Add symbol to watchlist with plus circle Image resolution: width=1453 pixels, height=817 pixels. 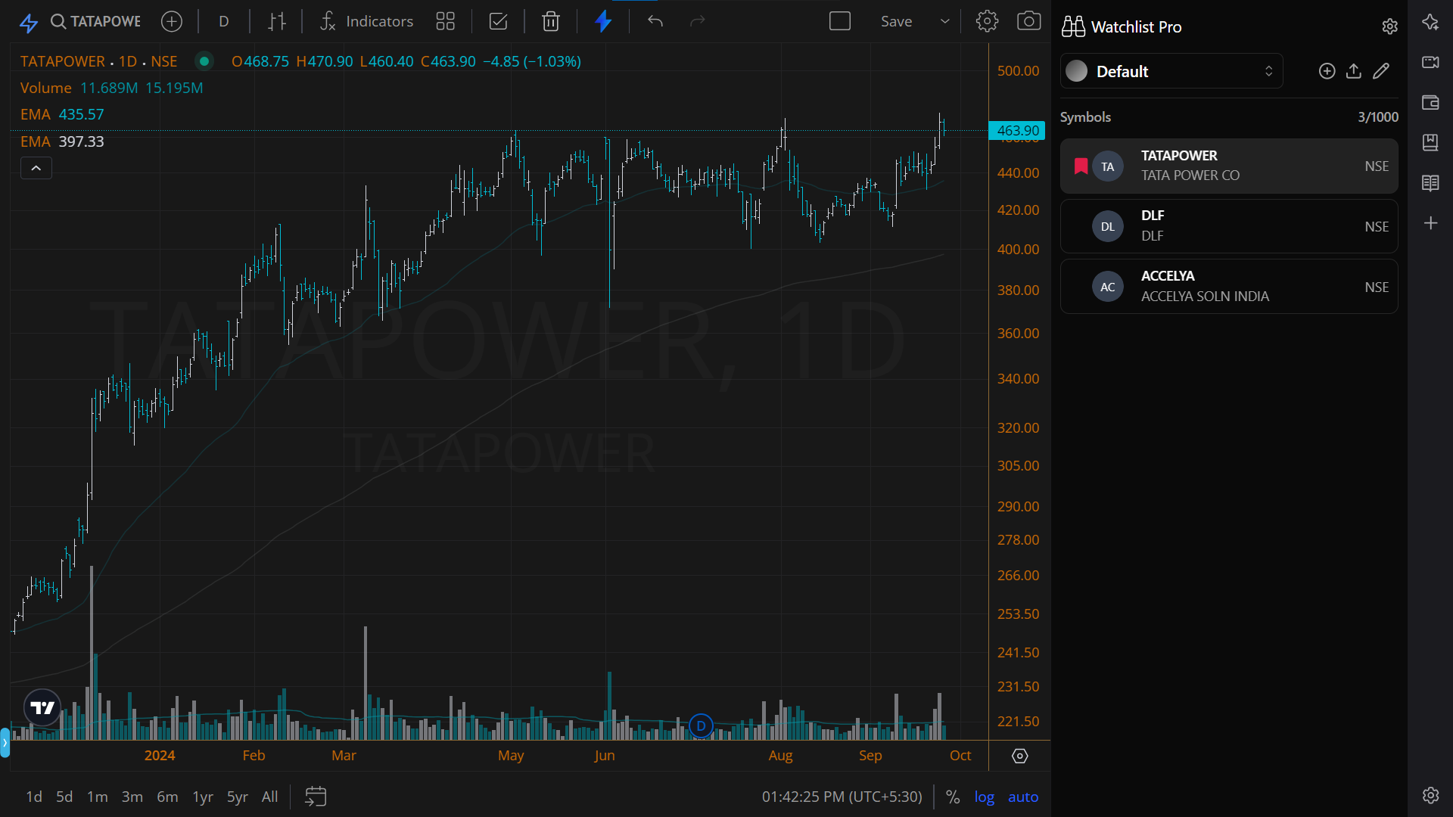click(x=1327, y=71)
